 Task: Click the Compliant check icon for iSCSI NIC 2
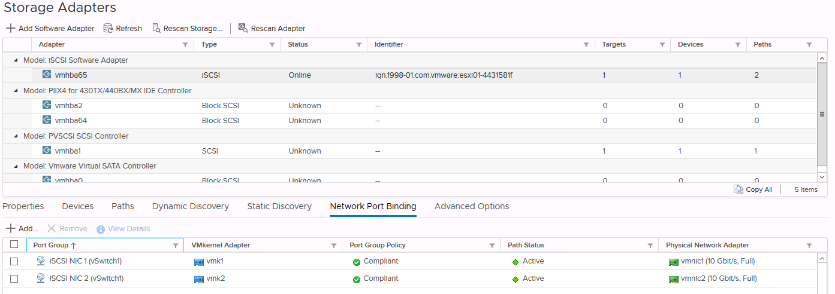click(x=357, y=279)
